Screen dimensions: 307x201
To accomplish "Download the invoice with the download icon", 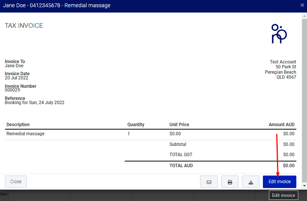I will click(251, 182).
